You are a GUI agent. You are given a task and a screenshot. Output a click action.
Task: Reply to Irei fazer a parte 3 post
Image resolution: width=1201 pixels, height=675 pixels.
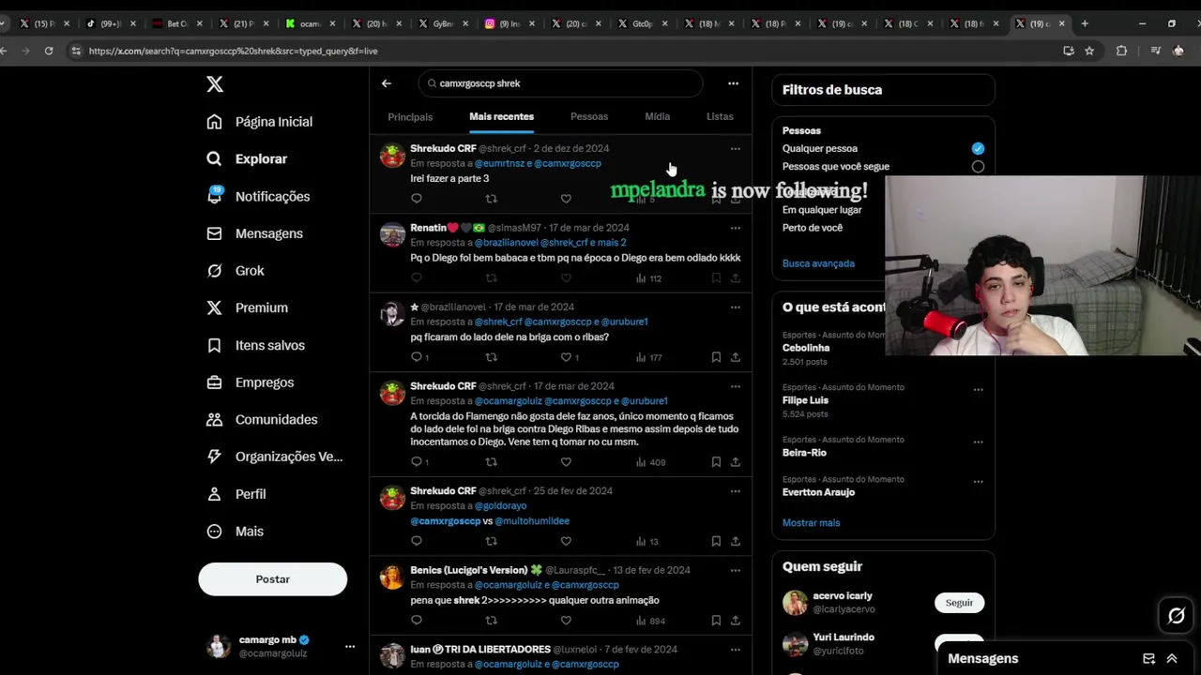(x=417, y=199)
